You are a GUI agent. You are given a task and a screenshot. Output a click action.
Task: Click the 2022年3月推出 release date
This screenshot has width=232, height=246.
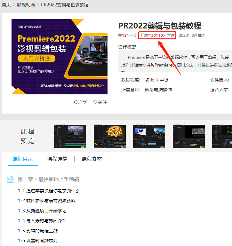[192, 36]
